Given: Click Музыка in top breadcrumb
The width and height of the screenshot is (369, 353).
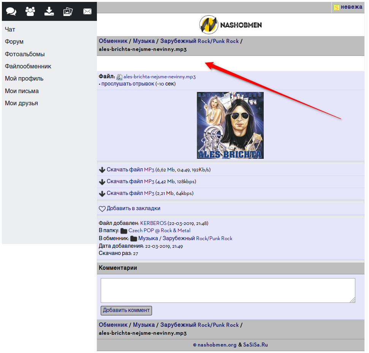Looking at the screenshot, I should [144, 41].
